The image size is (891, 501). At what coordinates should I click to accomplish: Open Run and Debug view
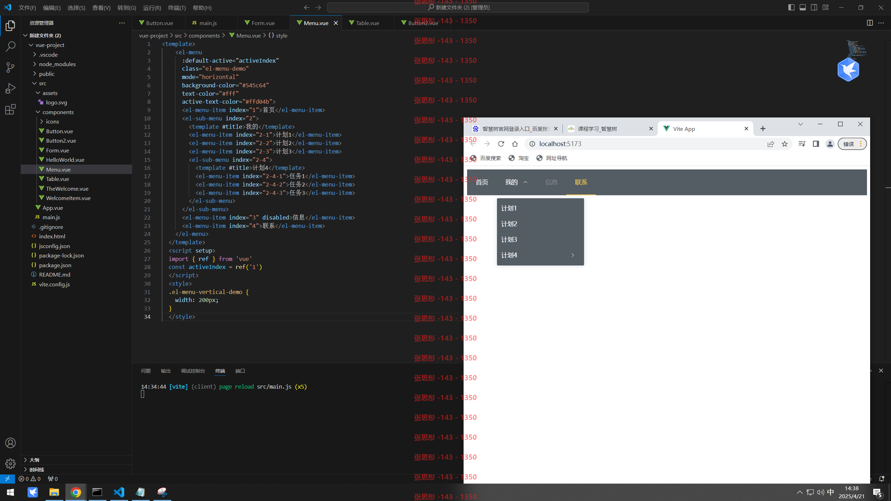10,88
